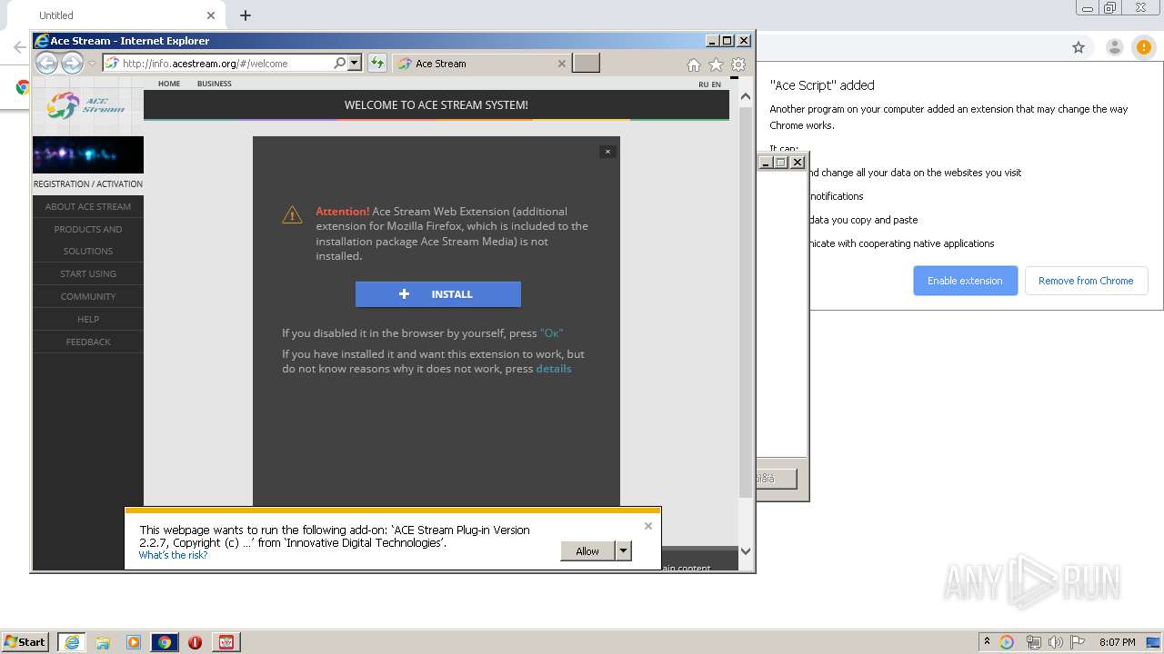Open ABOUT ACE STREAM sidebar item
Screen dimensions: 1164x654
(88, 206)
